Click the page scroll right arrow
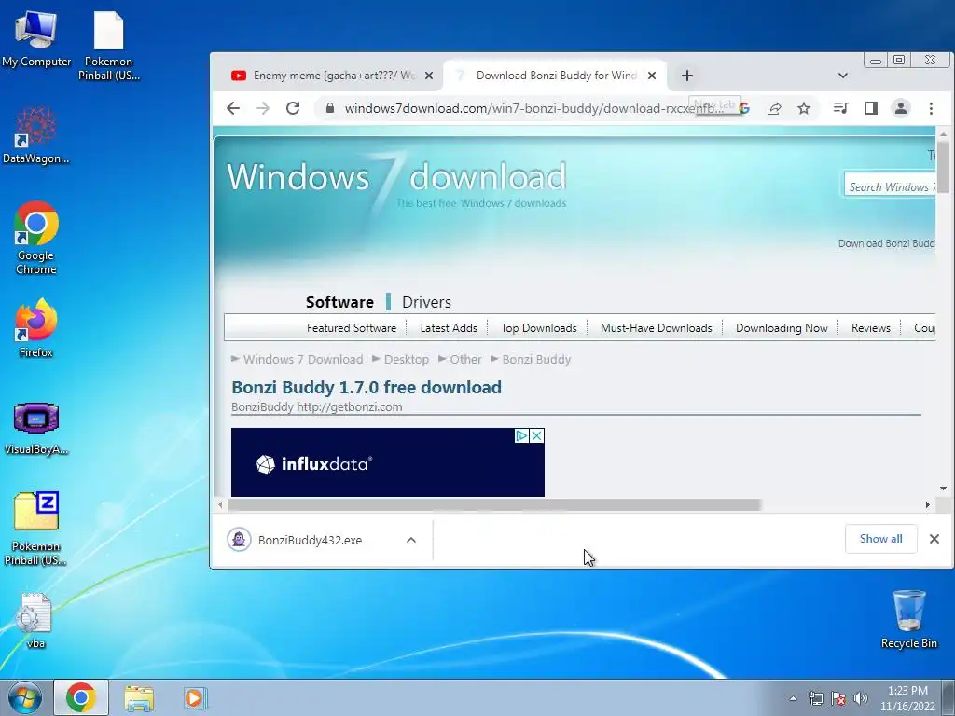Screen dimensions: 955x716 pos(928,504)
